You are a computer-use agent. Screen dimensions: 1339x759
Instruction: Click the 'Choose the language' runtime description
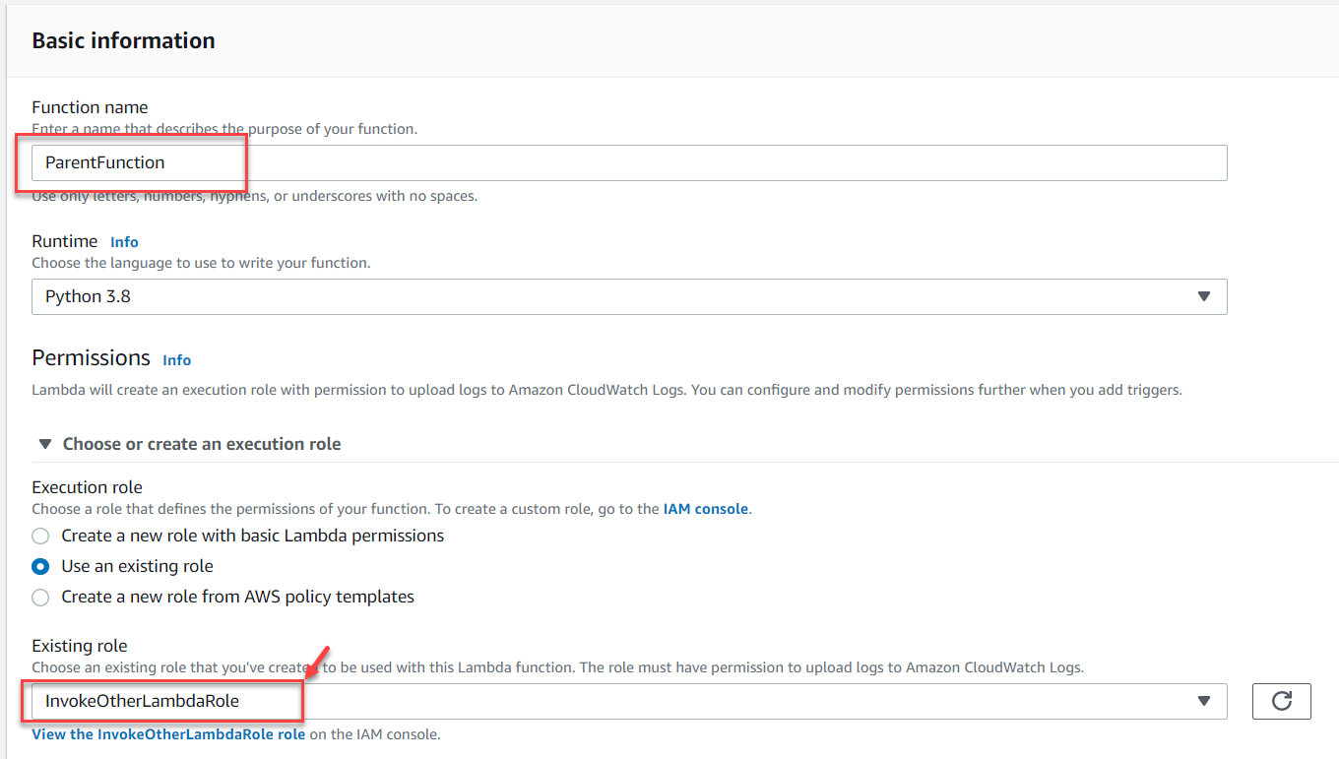click(x=201, y=263)
